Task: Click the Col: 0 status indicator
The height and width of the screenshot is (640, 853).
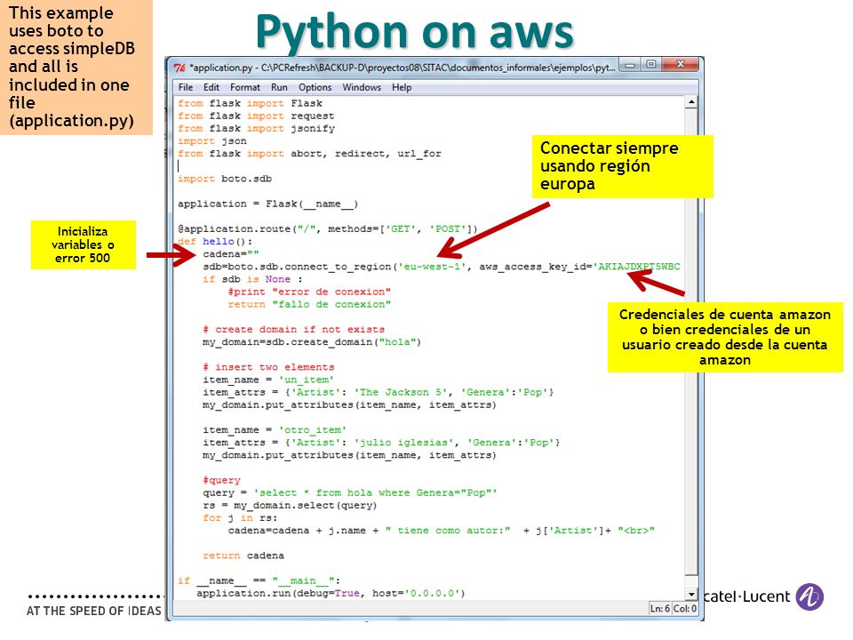Action: (685, 608)
